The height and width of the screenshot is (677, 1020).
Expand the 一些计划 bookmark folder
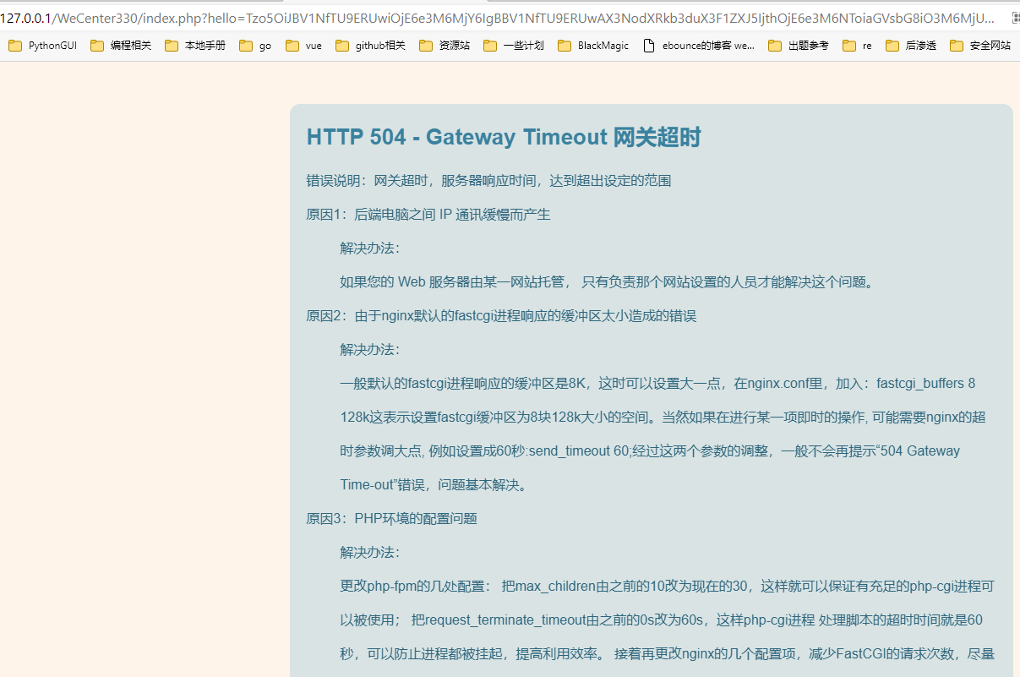point(514,46)
